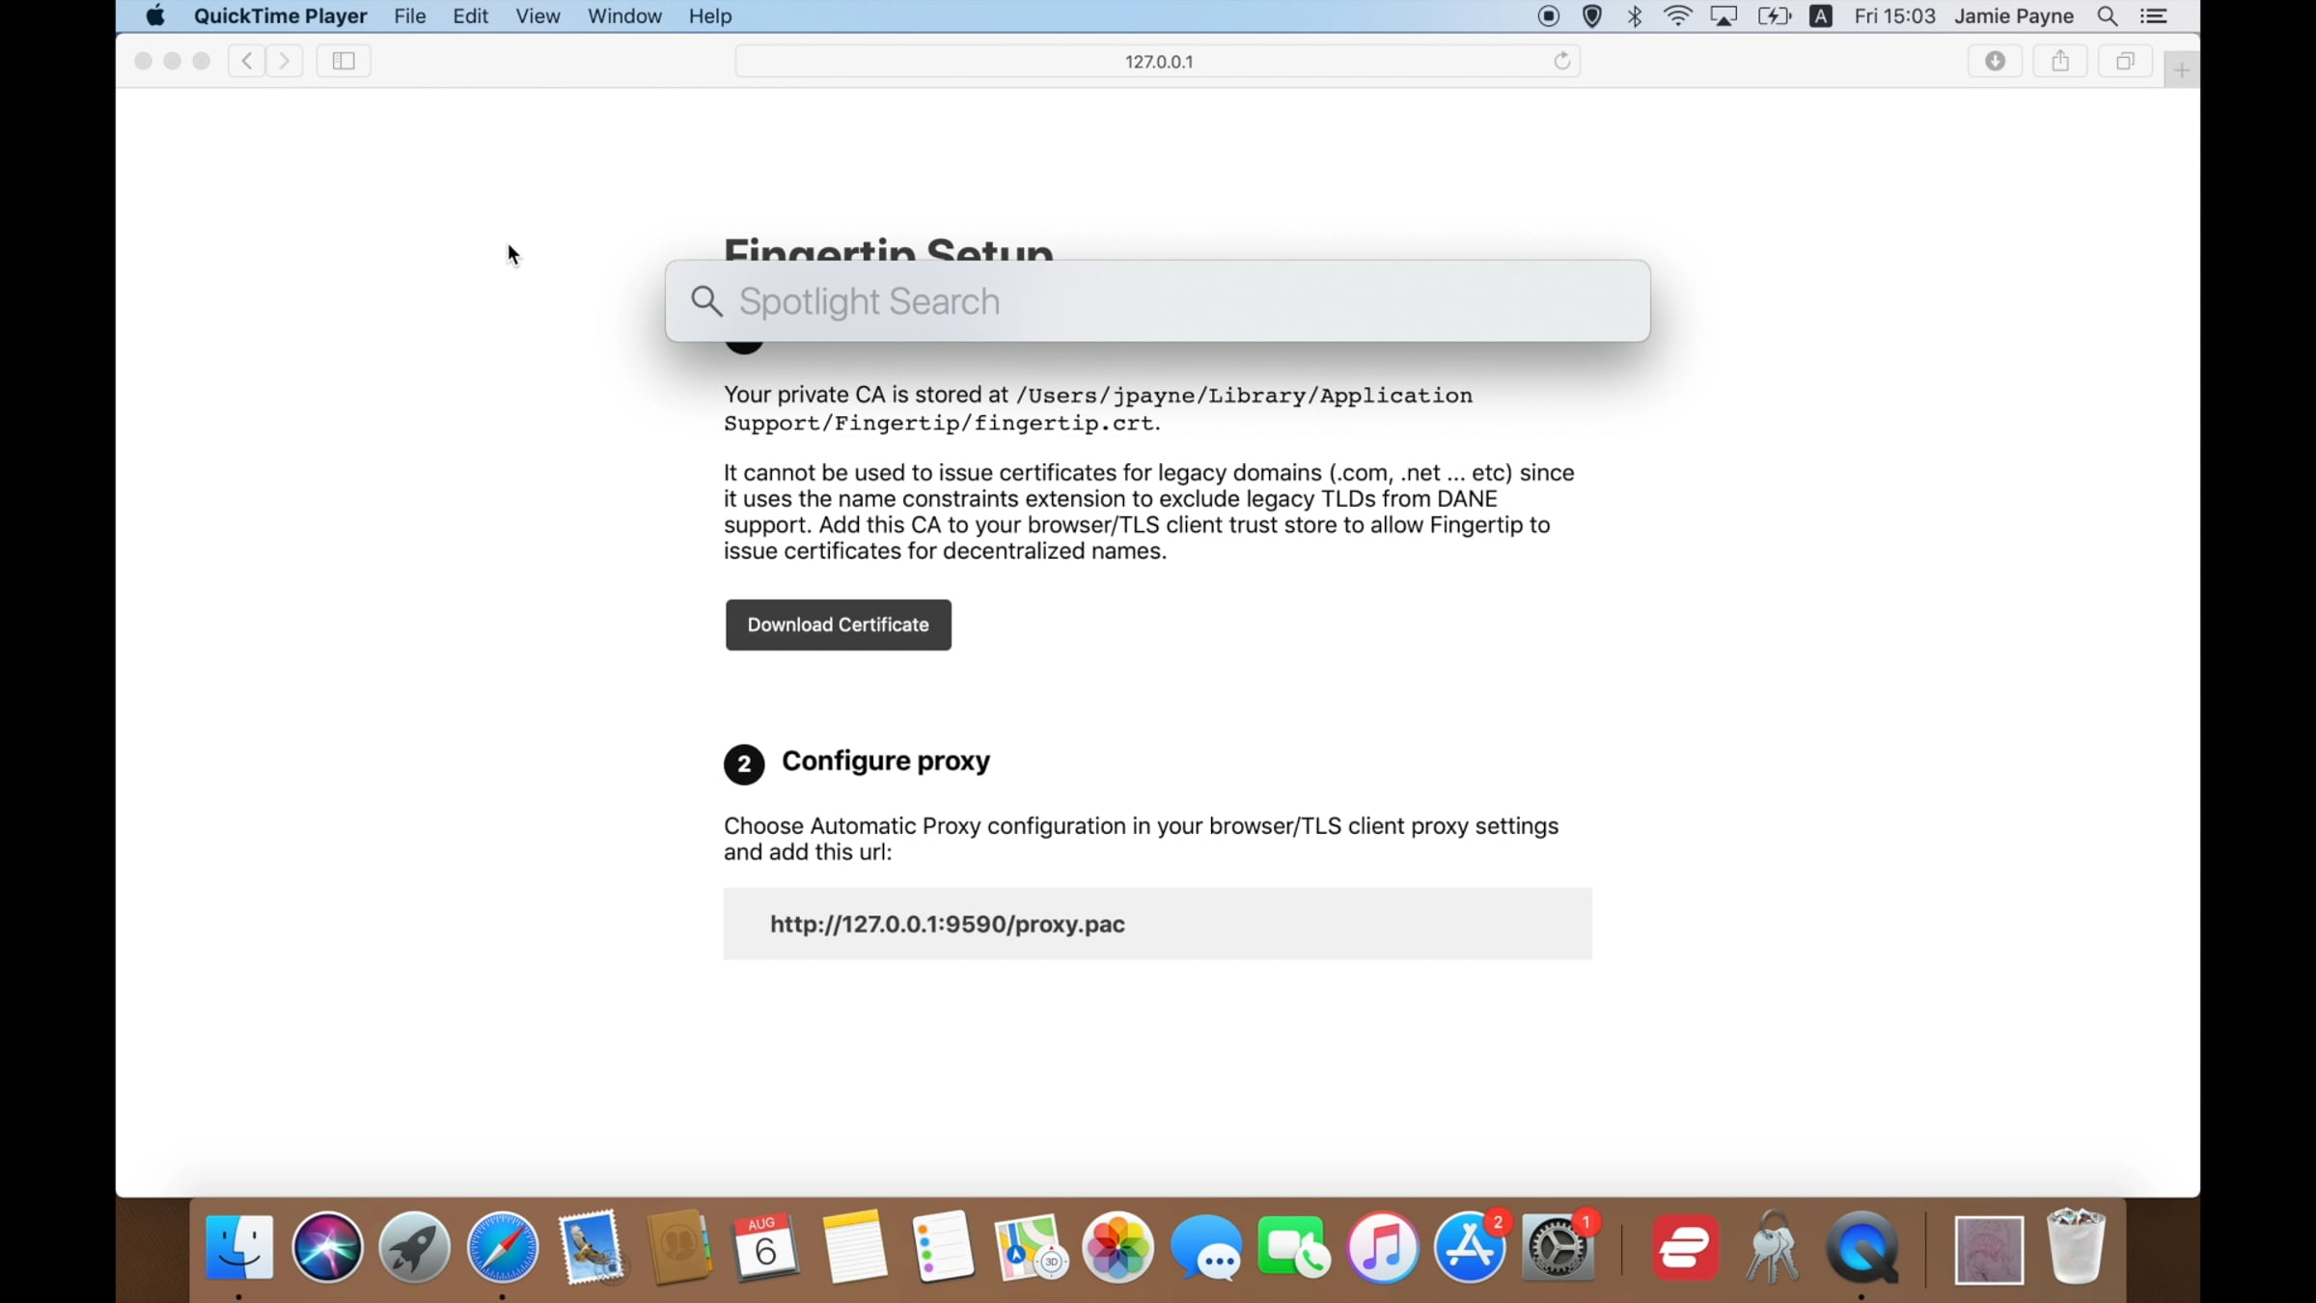Click the fingertip.crt file path text
The image size is (2316, 1303).
point(1098,409)
